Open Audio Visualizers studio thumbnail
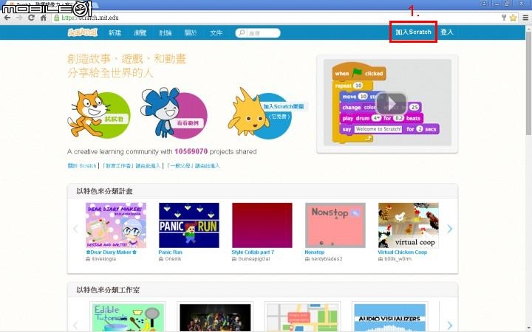532x332 pixels. (x=389, y=317)
